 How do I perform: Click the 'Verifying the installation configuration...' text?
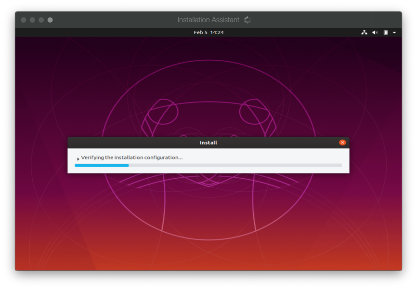(132, 158)
